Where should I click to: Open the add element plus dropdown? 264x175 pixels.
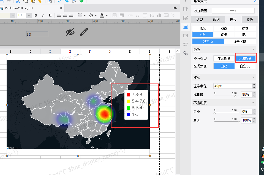click(x=233, y=11)
